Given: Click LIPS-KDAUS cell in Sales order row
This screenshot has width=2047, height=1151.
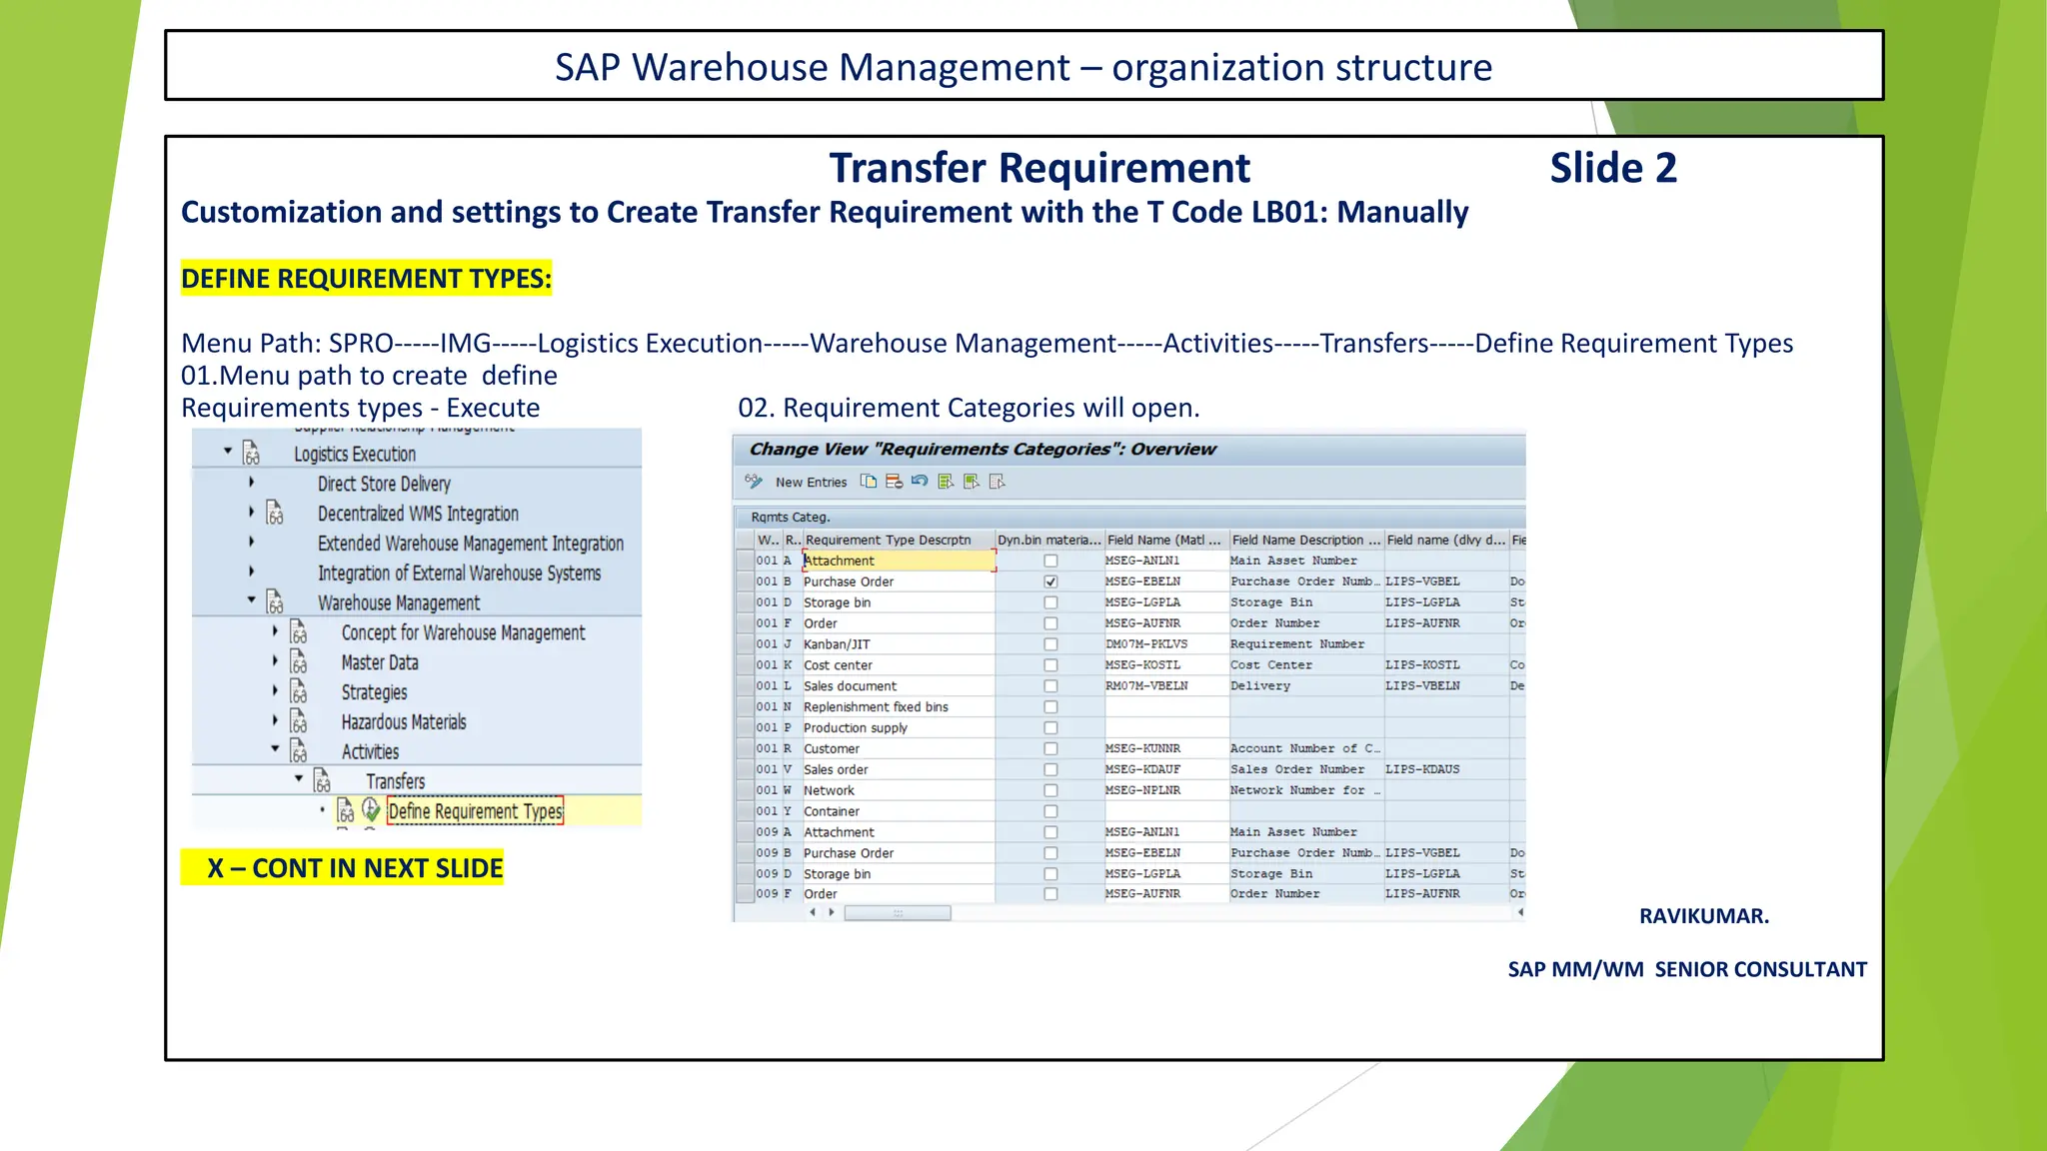Looking at the screenshot, I should point(1446,769).
